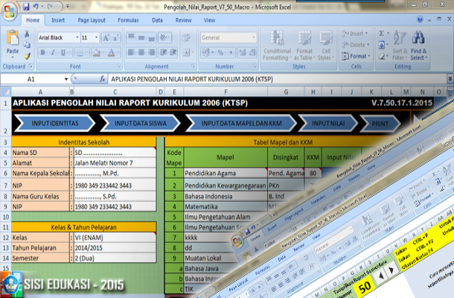Align text to the middle vertically
Viewport: 454px width, 298px height.
pyautogui.click(x=141, y=37)
